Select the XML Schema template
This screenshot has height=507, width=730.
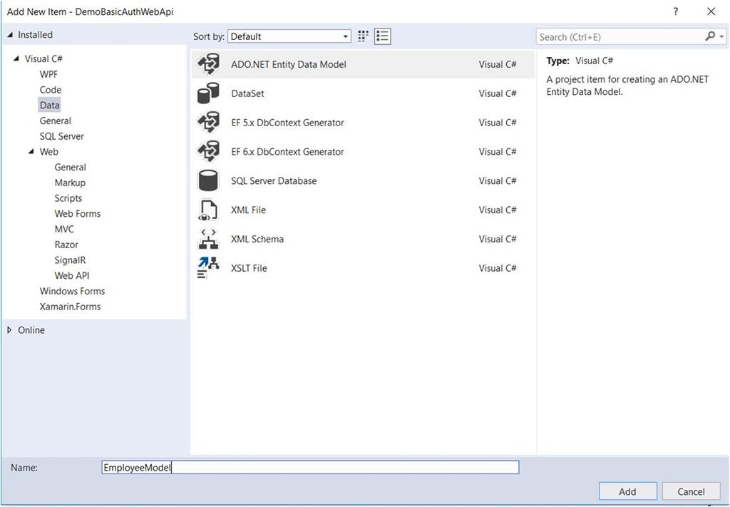(x=257, y=239)
